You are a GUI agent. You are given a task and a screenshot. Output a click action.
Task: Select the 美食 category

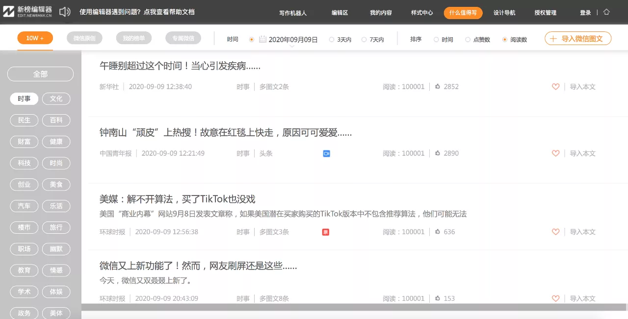click(x=56, y=185)
